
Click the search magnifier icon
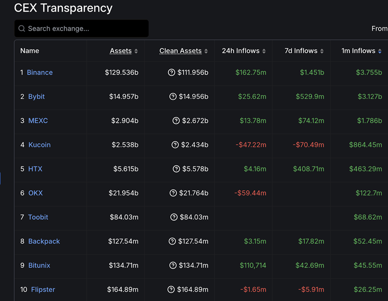click(x=22, y=29)
